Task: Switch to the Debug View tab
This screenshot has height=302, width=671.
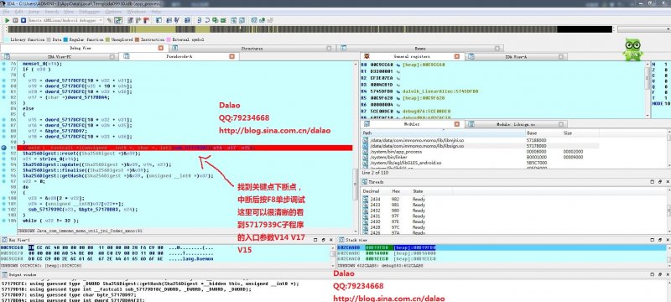Action: 81,49
